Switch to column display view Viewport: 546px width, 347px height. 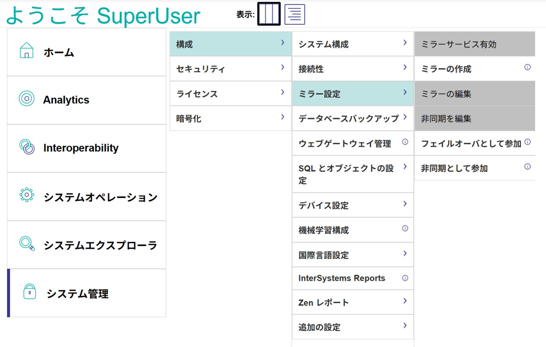pos(269,14)
